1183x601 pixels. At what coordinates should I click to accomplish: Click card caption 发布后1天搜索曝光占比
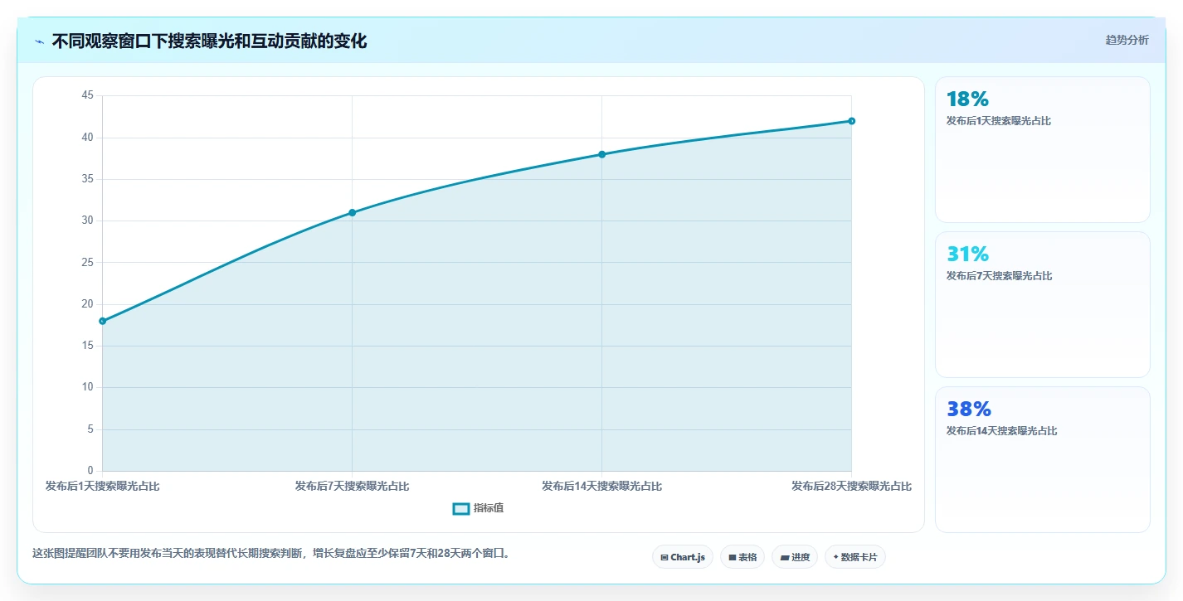999,121
